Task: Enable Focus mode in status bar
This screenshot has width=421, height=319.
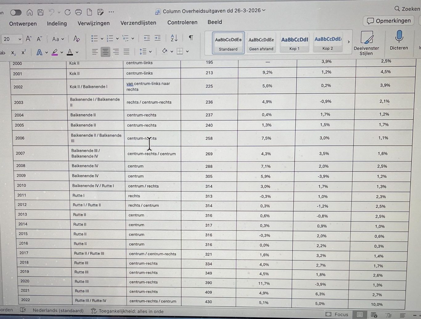Action: tap(337, 314)
